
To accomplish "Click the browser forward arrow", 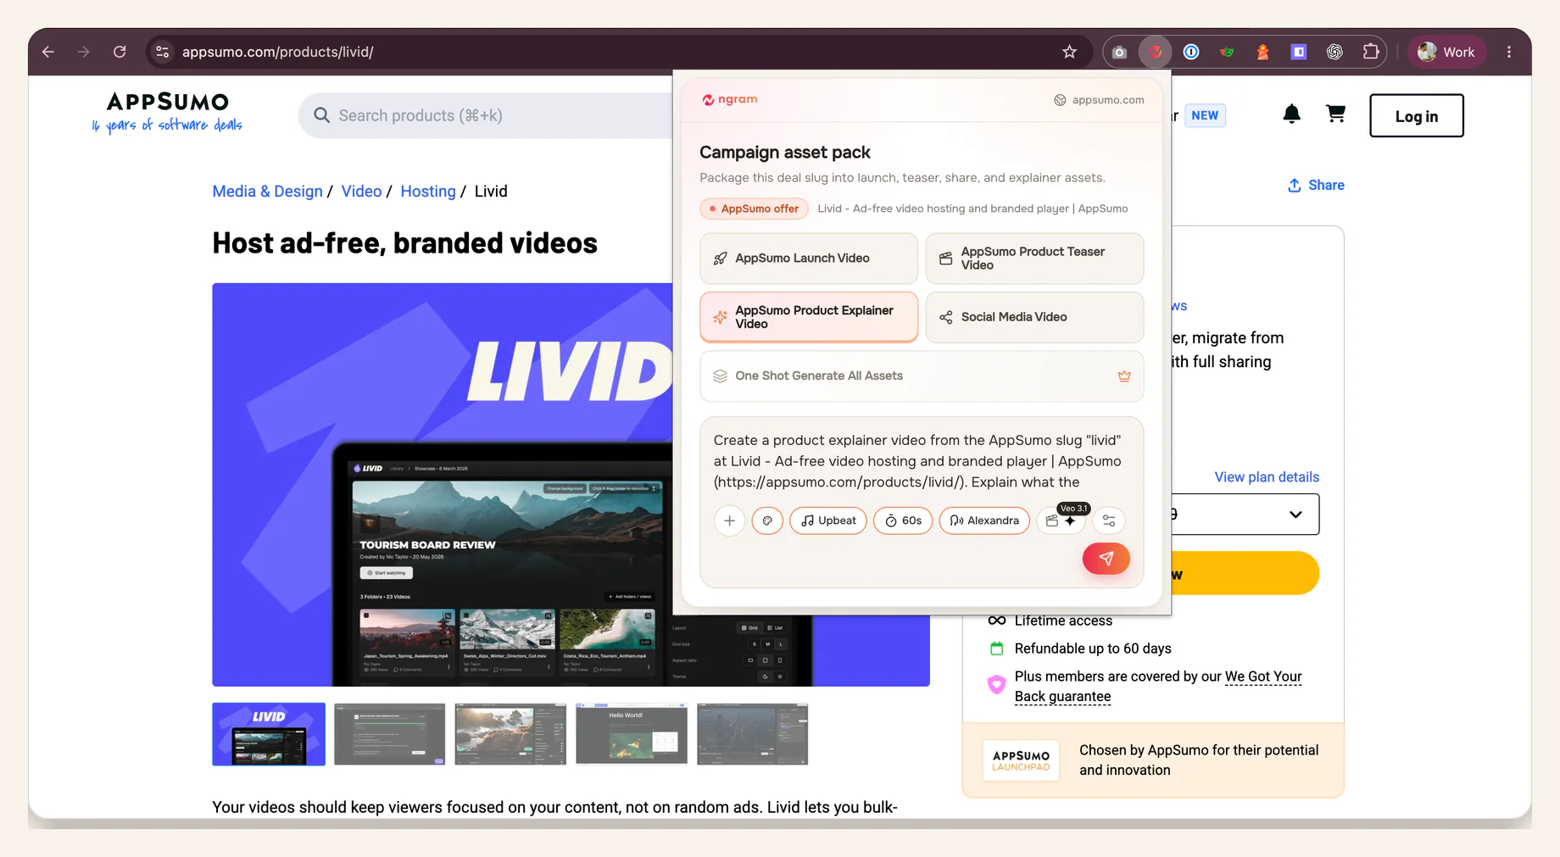I will tap(83, 52).
